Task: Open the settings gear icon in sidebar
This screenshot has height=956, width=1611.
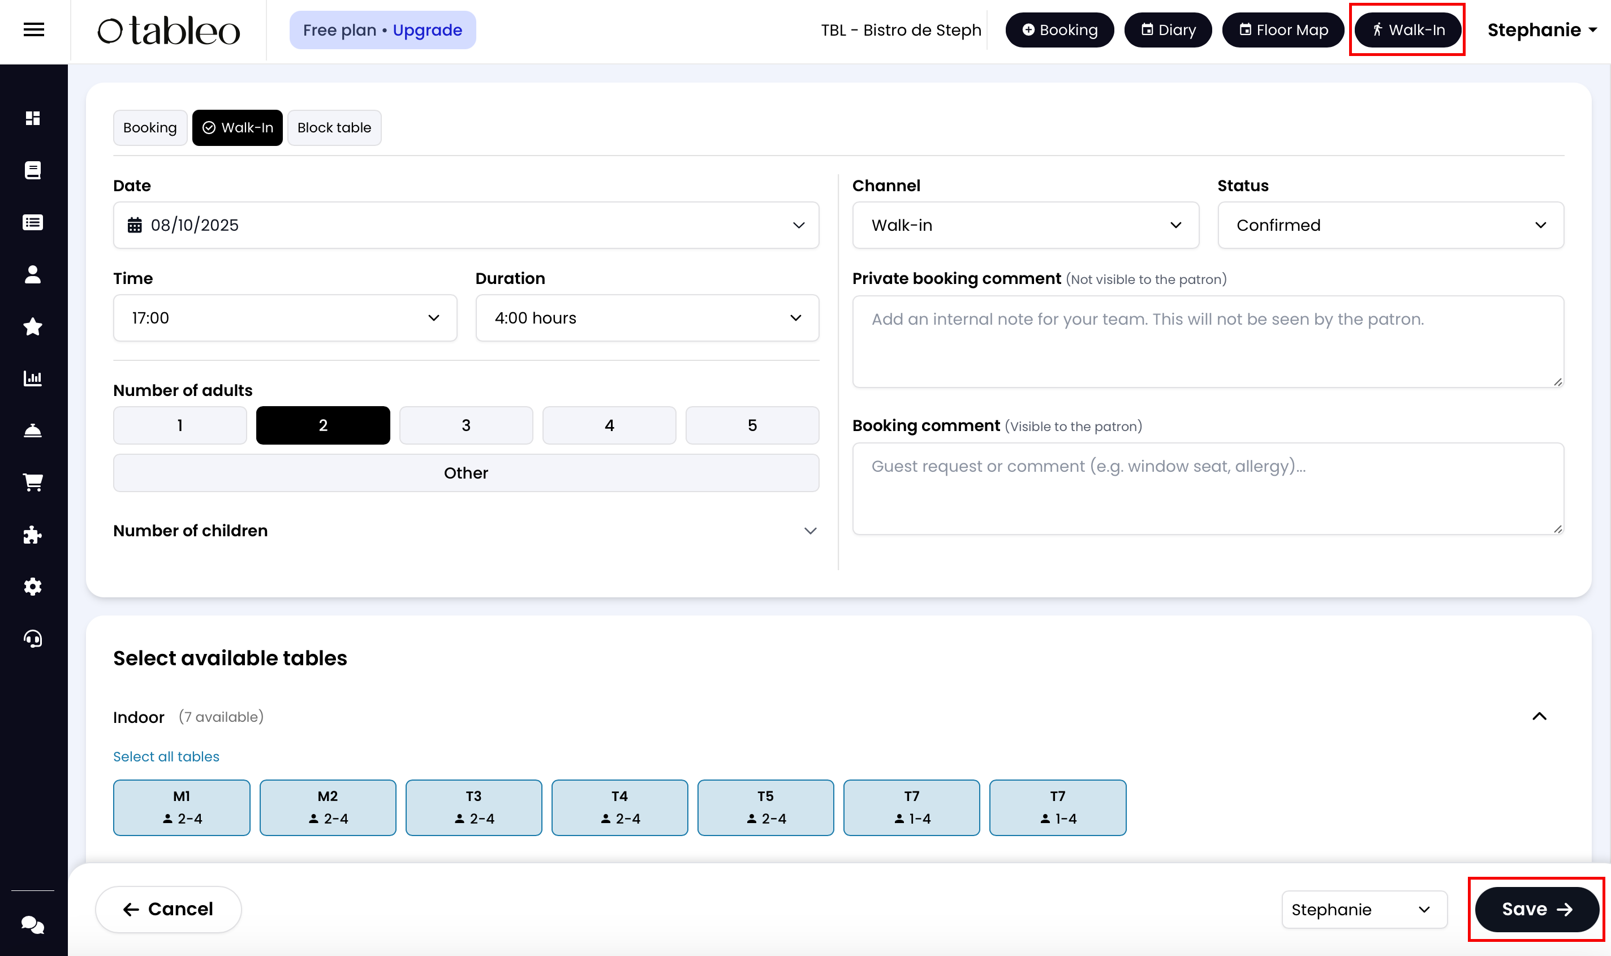Action: 33,587
